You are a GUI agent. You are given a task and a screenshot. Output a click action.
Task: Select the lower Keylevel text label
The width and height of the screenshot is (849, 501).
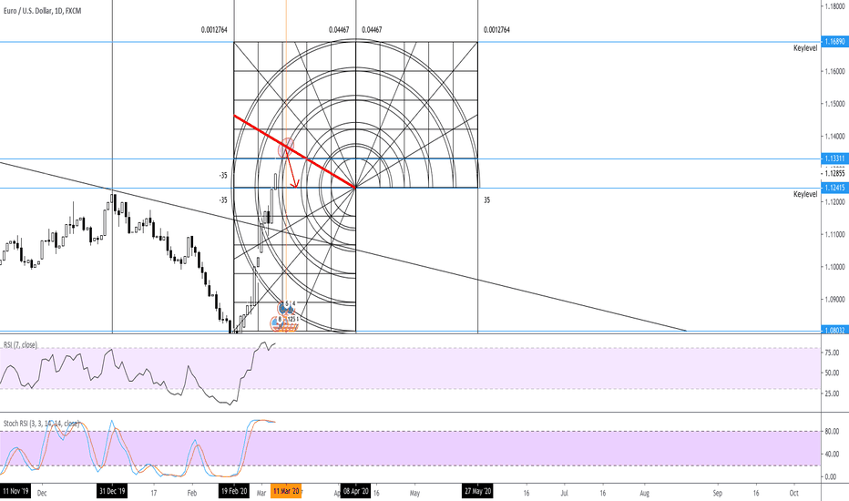[x=805, y=194]
